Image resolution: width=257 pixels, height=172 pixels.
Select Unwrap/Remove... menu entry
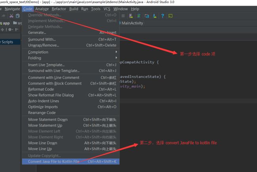[71, 45]
